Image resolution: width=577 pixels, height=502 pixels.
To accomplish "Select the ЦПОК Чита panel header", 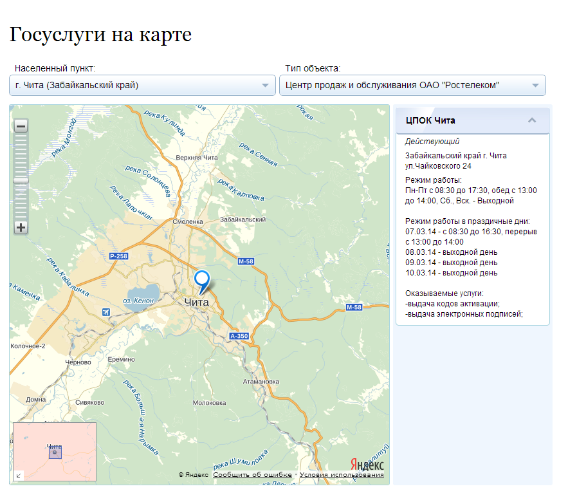I will pyautogui.click(x=473, y=120).
